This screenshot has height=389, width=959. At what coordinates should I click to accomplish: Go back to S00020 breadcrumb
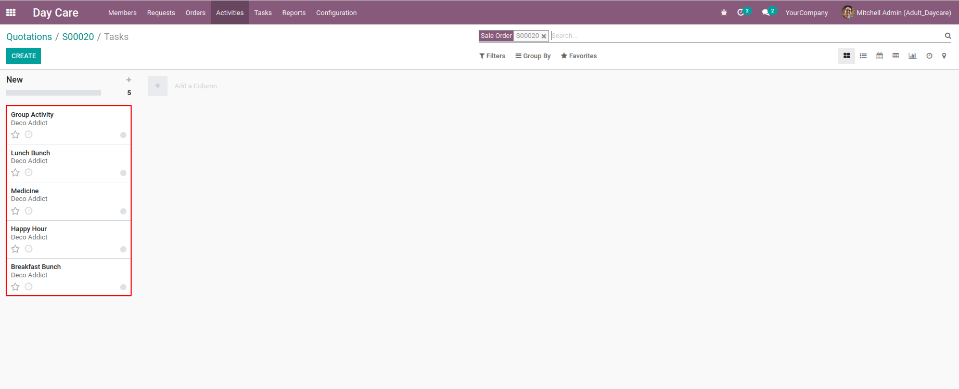[x=78, y=37]
